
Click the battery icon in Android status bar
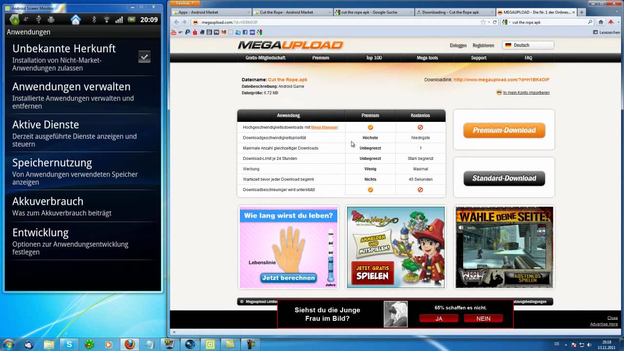[132, 19]
